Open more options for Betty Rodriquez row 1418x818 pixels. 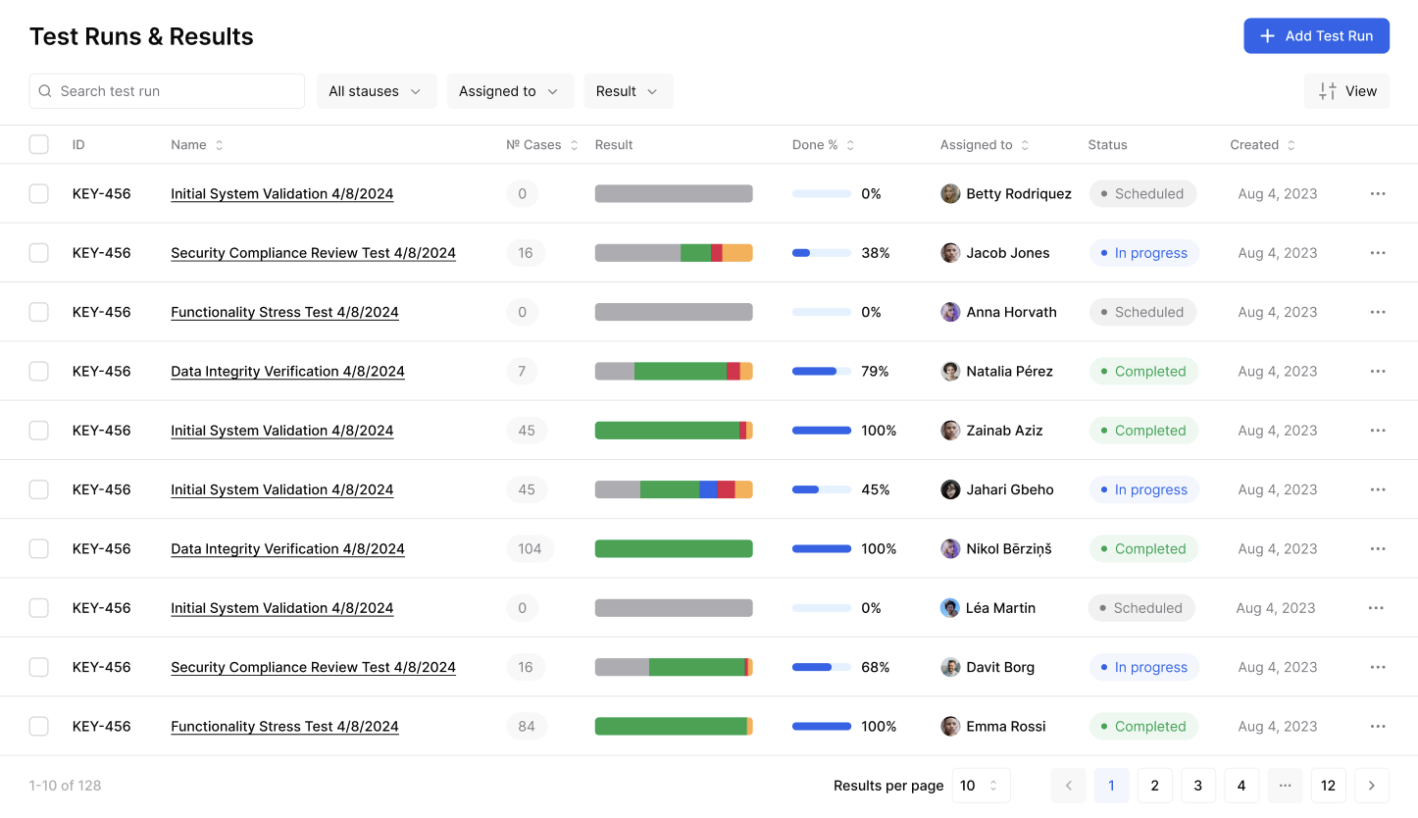(1377, 194)
